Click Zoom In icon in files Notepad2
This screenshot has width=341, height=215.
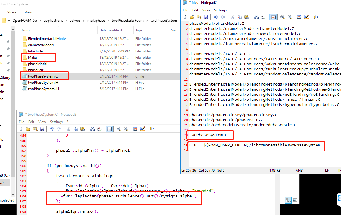click(x=282, y=17)
